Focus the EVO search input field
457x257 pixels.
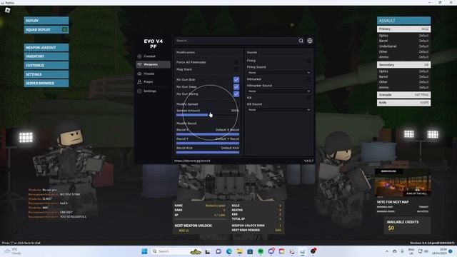point(236,41)
